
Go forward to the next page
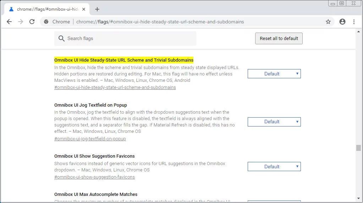[21, 22]
